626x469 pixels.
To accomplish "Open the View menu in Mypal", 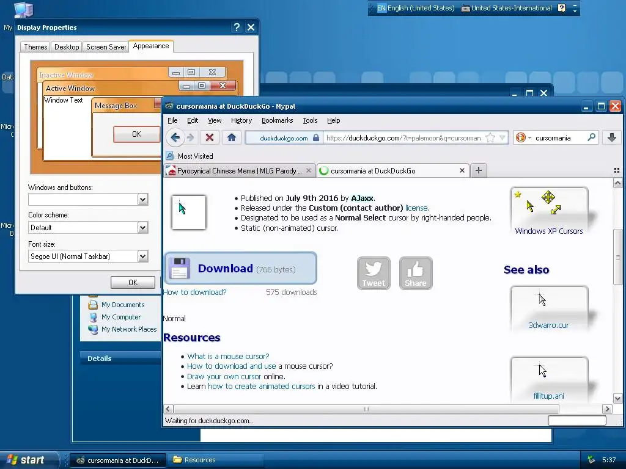I will click(x=215, y=120).
